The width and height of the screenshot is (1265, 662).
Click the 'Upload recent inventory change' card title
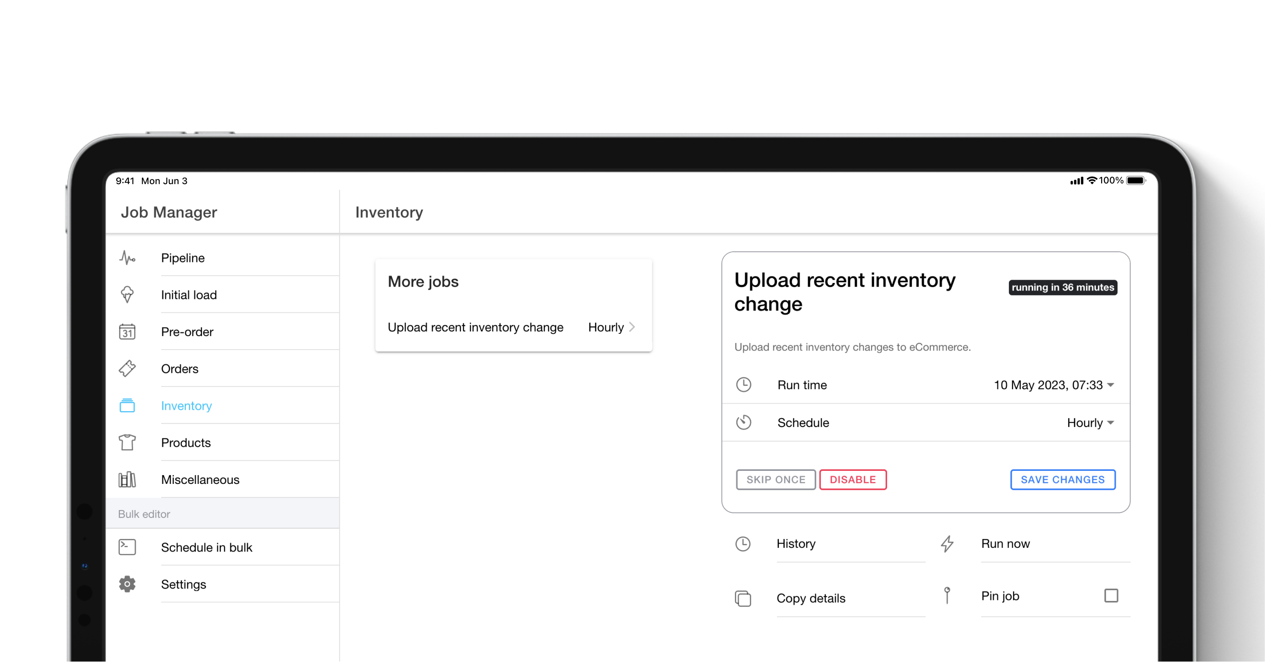click(x=845, y=292)
